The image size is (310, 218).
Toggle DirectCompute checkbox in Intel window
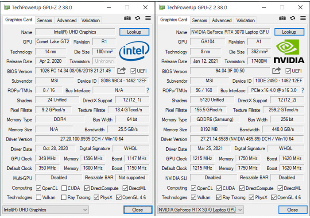click(87, 188)
